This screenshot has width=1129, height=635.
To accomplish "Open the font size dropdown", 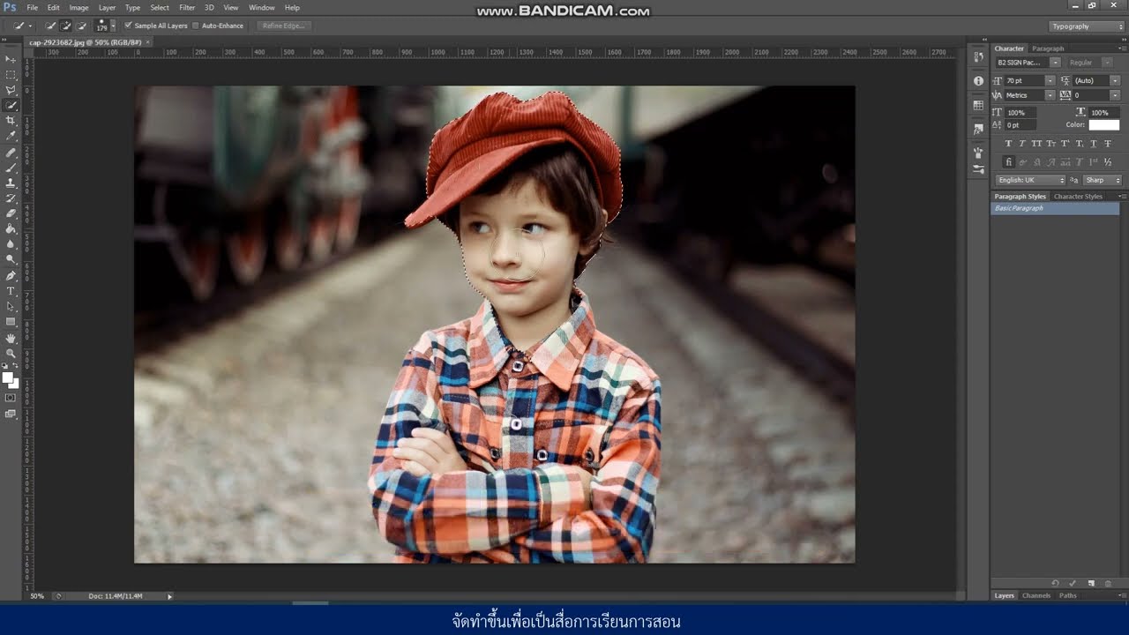I will tap(1050, 81).
